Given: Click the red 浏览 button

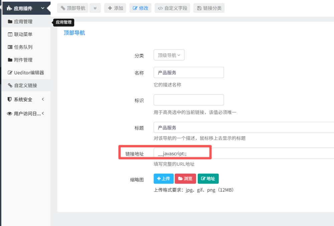Looking at the screenshot, I should click(x=185, y=179).
